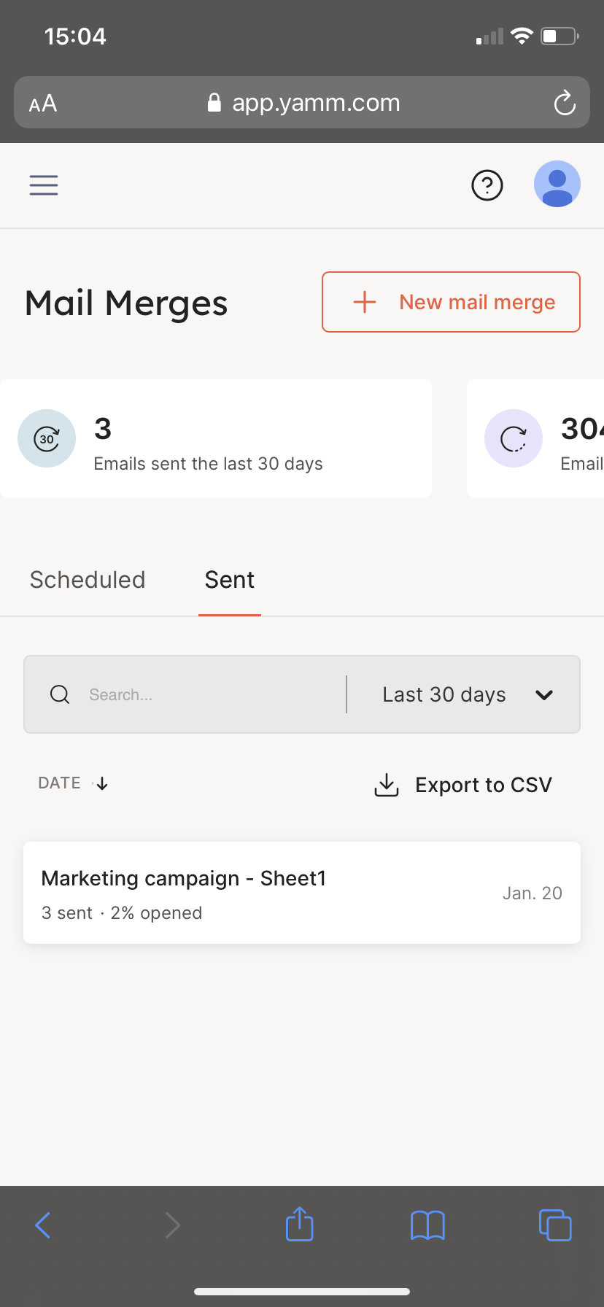
Task: Tap the Safari share icon
Action: (x=299, y=1224)
